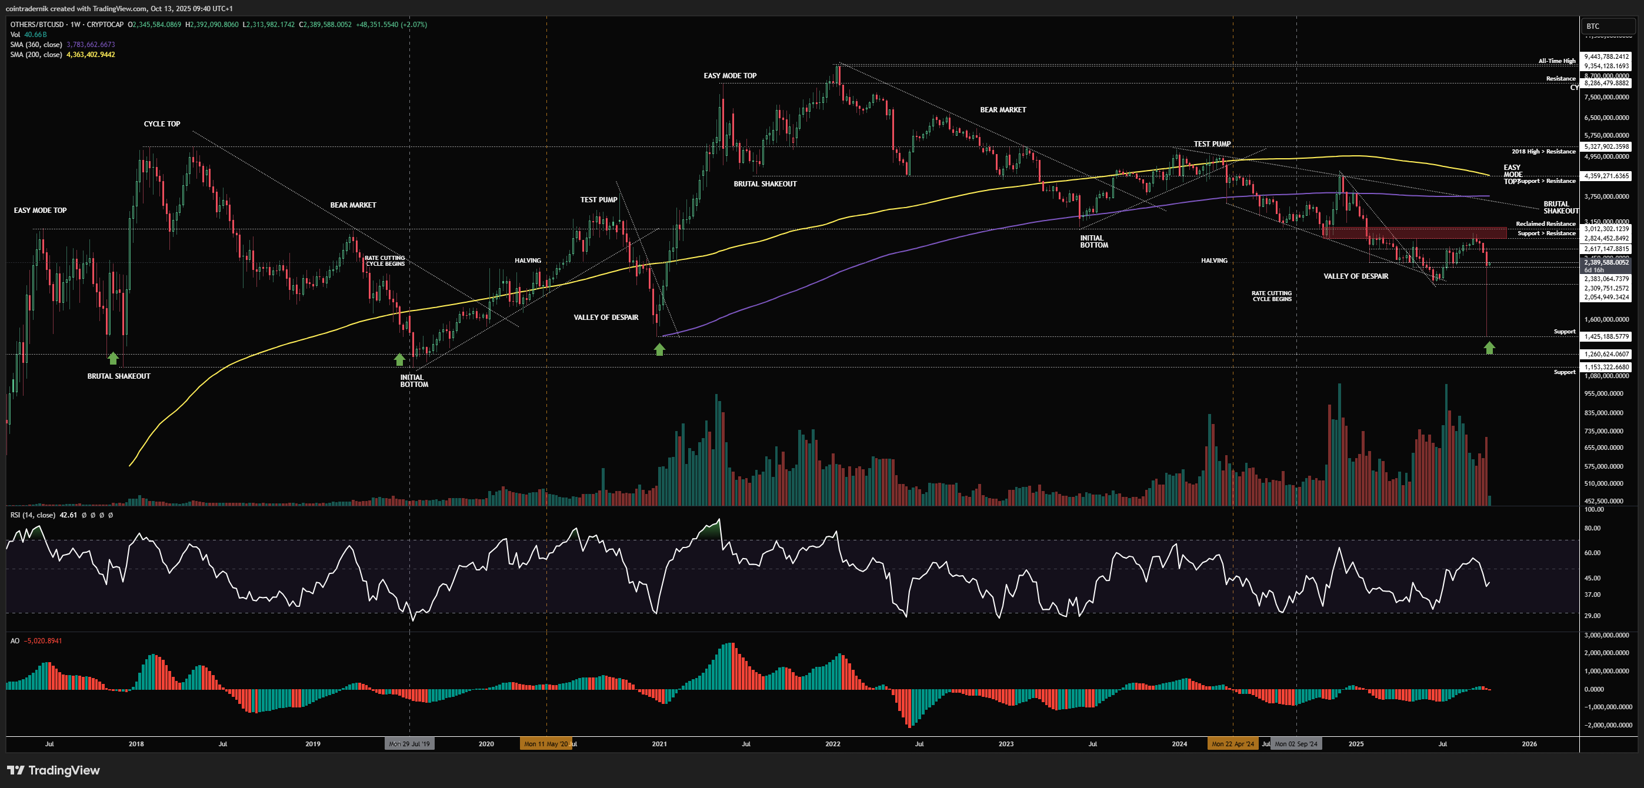Click green arrow above INITIAL BOTTOM 2019 label
This screenshot has width=1644, height=788.
click(399, 359)
